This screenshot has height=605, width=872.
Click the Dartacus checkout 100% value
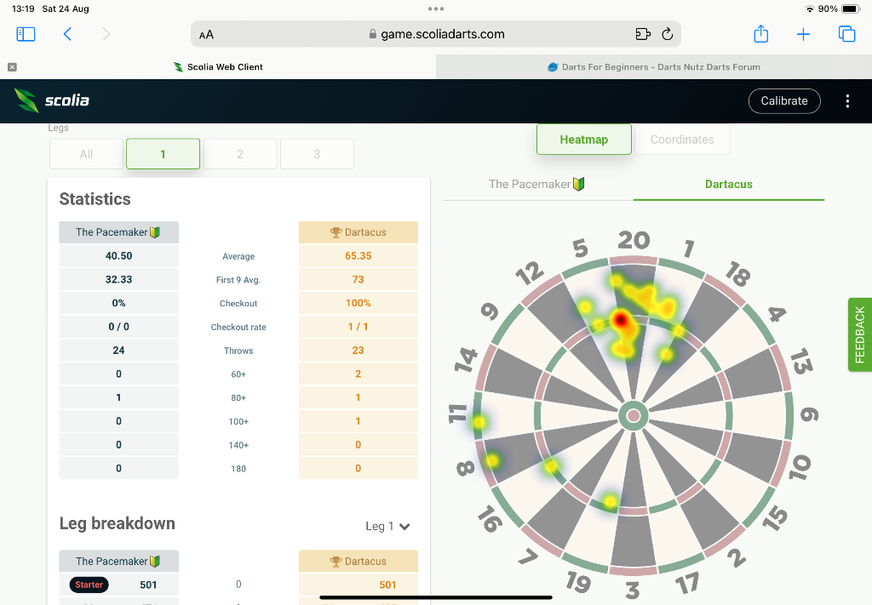pyautogui.click(x=359, y=303)
